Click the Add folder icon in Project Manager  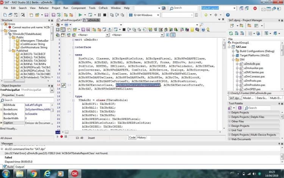242,26
